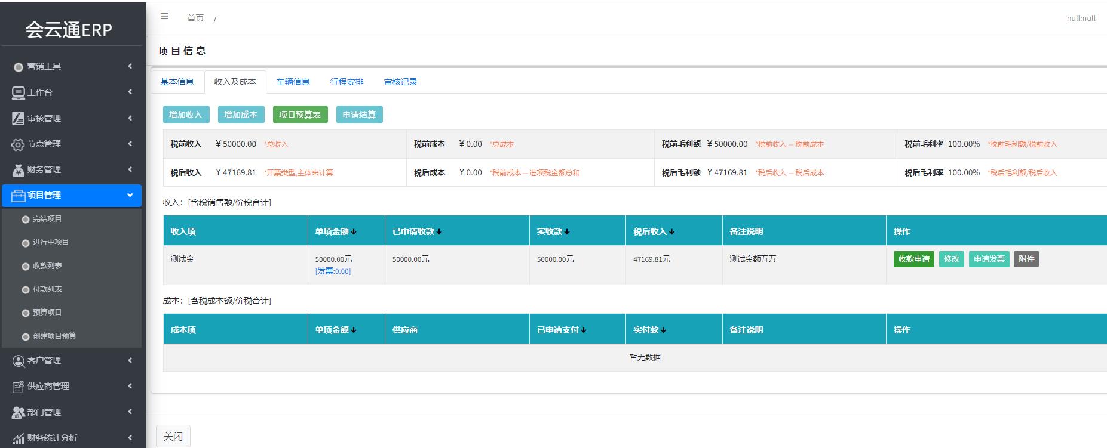Switch to the 基本信息 tab

pos(177,82)
